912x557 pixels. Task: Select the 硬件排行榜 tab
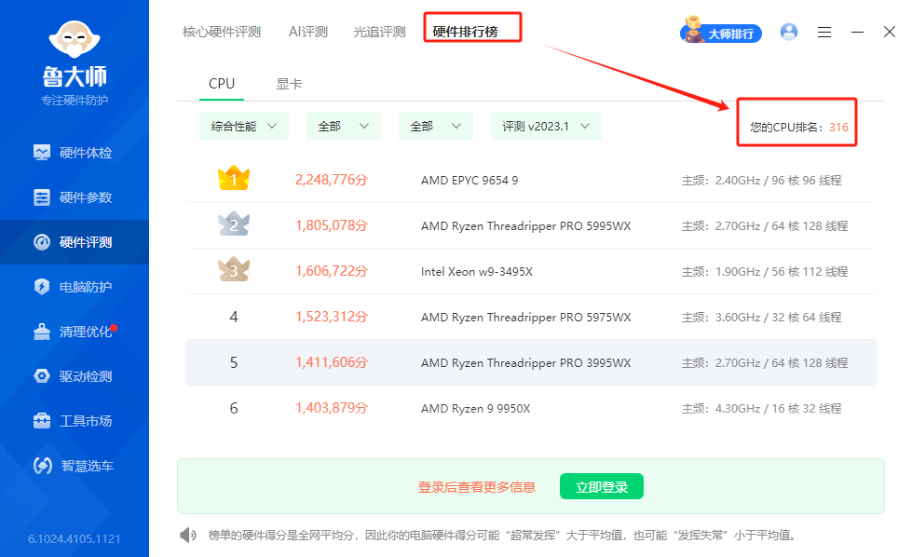pos(465,32)
